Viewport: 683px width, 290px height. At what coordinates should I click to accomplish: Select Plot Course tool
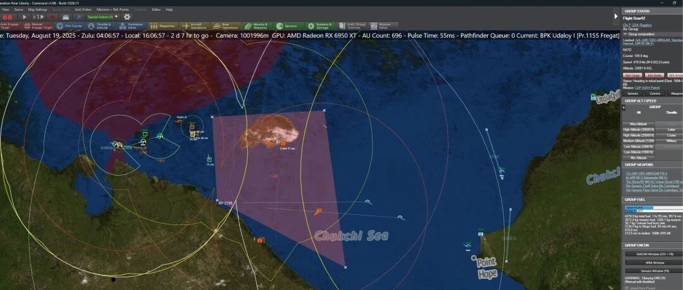(70, 26)
